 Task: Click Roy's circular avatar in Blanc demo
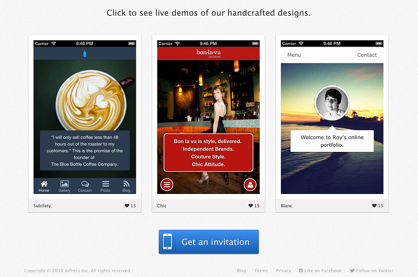332,103
